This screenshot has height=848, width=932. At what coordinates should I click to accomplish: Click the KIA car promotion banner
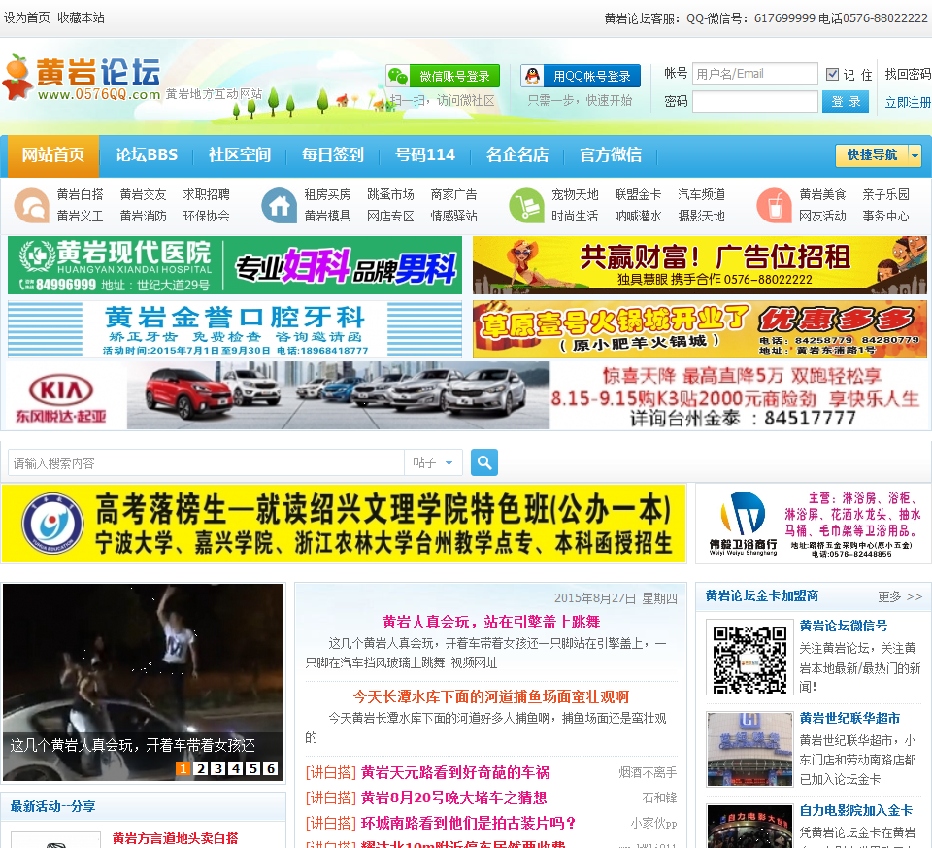tap(466, 395)
